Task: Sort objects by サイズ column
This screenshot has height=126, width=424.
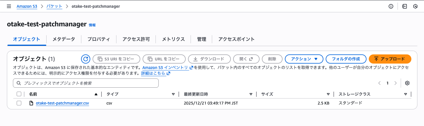Action: [x=328, y=94]
